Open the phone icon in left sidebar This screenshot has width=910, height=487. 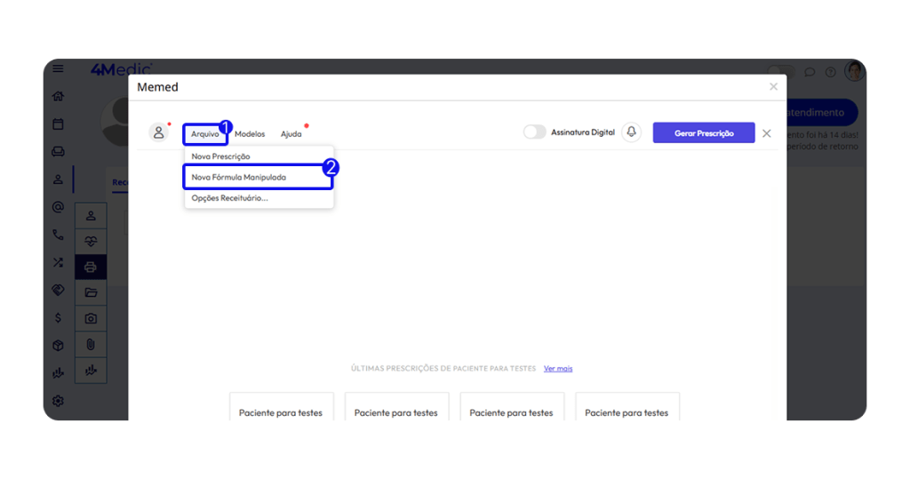[58, 236]
